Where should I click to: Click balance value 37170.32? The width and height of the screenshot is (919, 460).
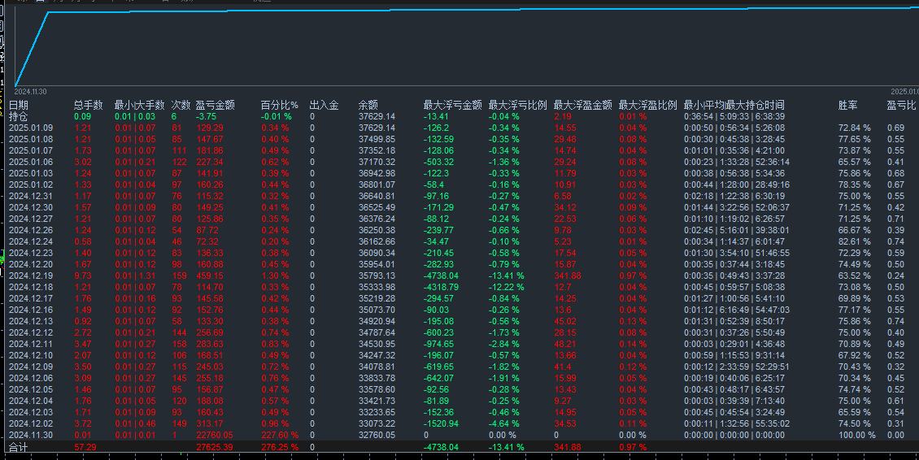pos(377,162)
